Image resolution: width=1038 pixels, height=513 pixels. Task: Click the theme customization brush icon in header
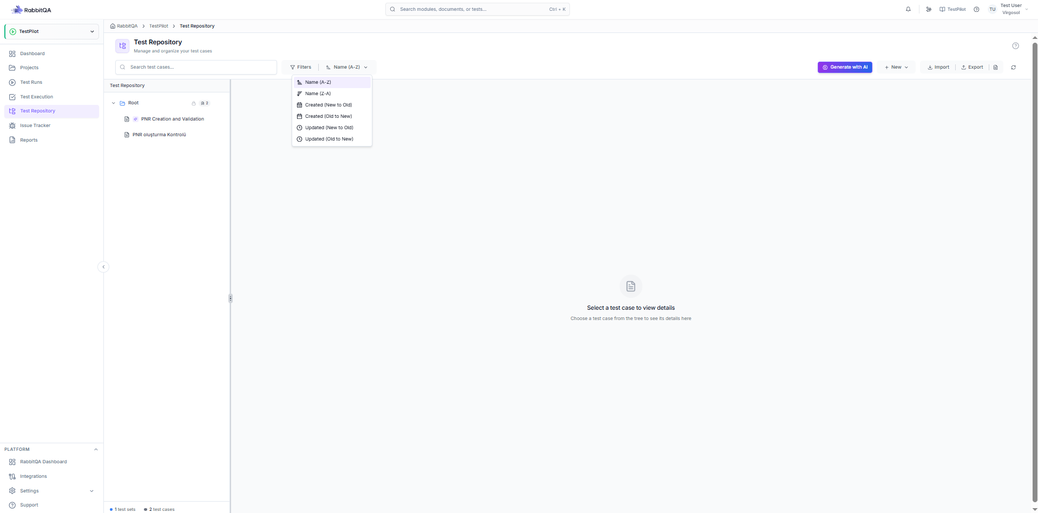[929, 9]
